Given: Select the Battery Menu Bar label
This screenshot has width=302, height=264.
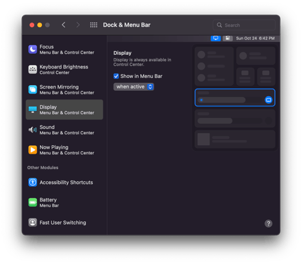Looking at the screenshot, I should (x=49, y=203).
